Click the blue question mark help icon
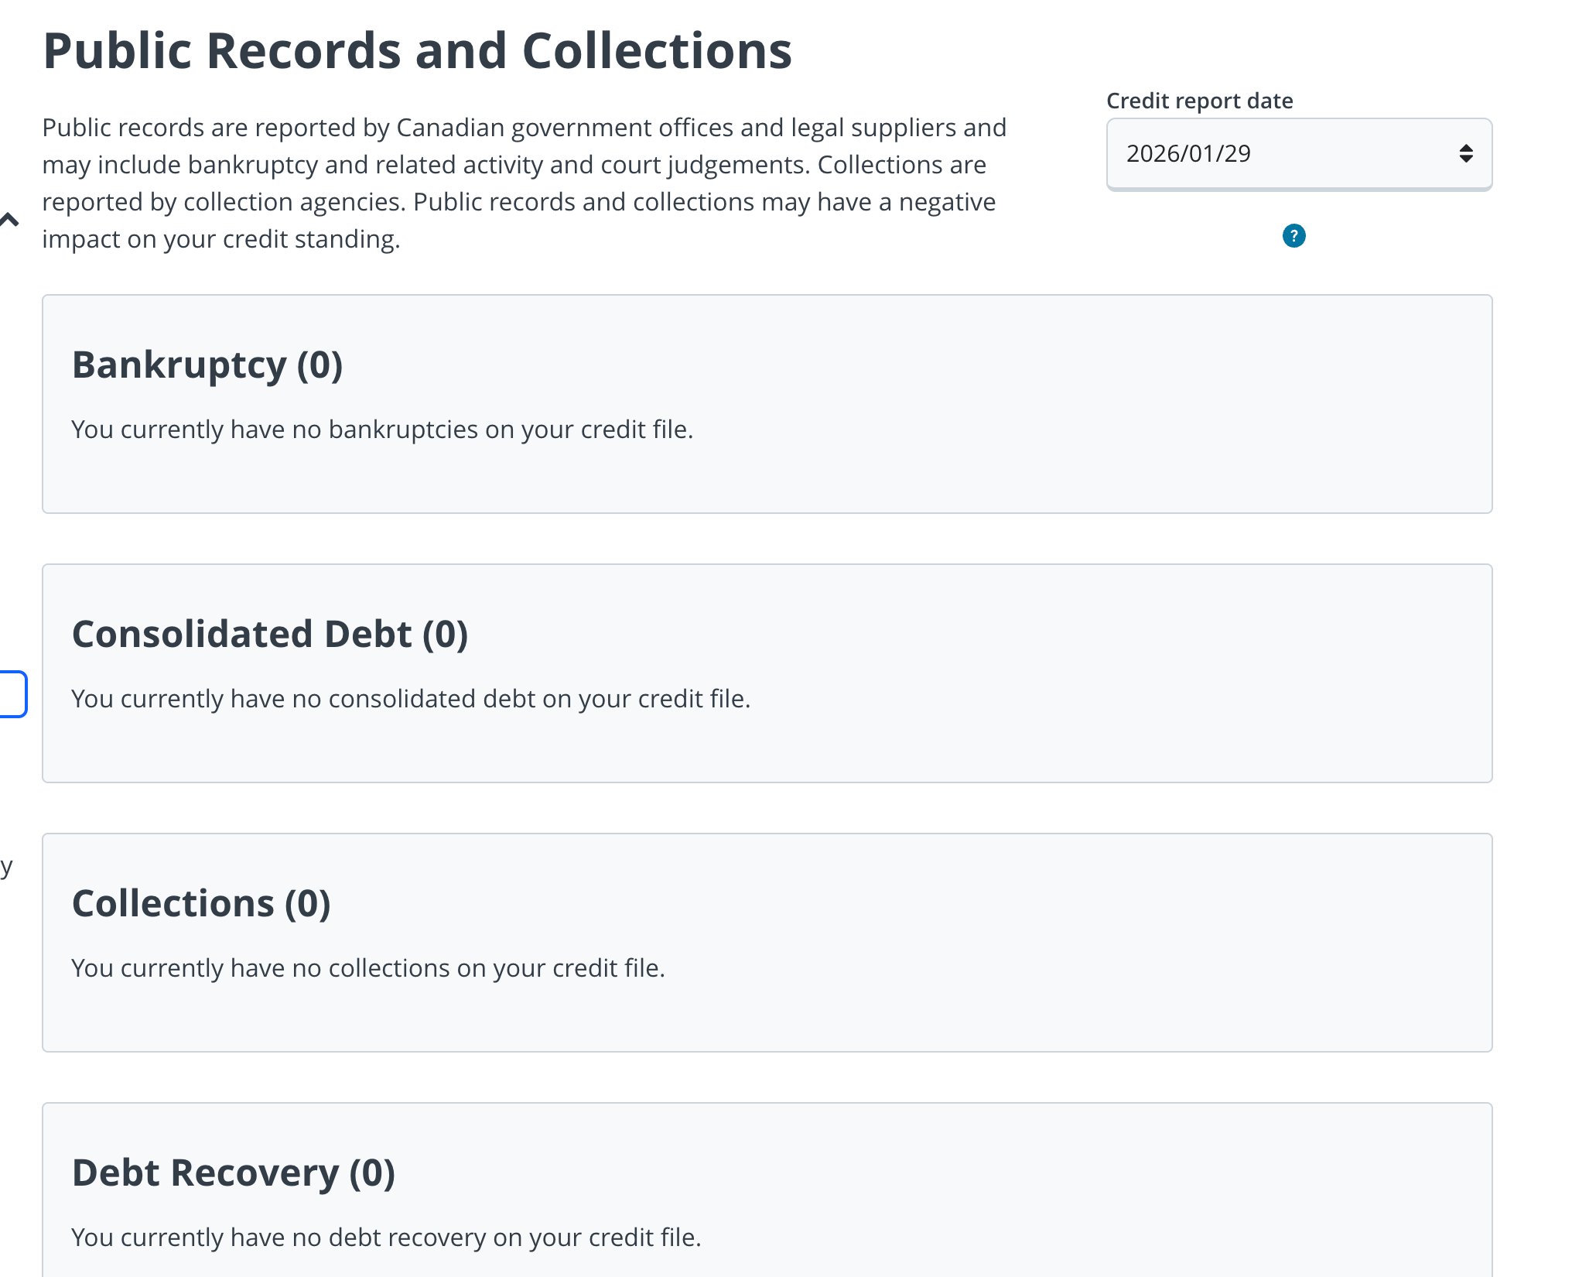This screenshot has height=1277, width=1572. (x=1293, y=236)
